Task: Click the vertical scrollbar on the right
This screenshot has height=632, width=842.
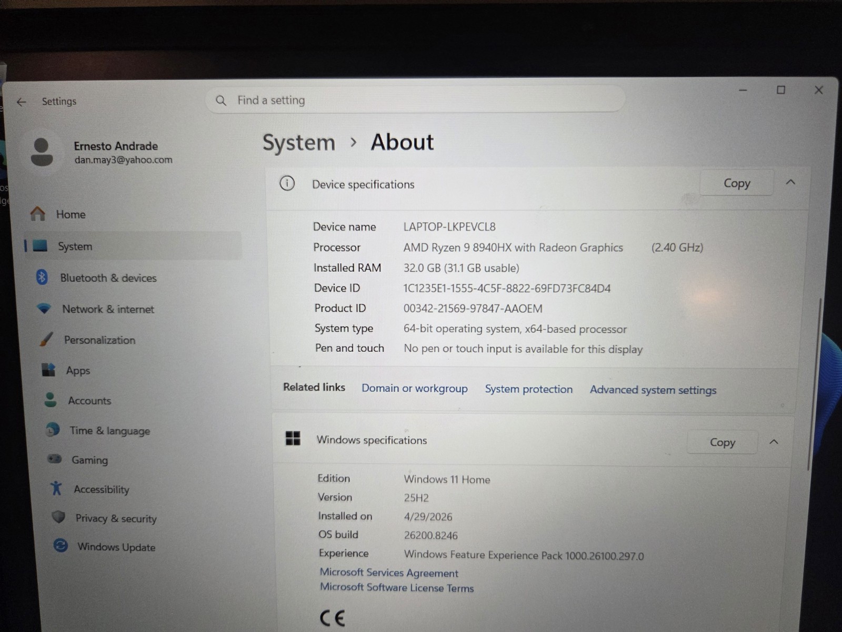Action: [814, 384]
